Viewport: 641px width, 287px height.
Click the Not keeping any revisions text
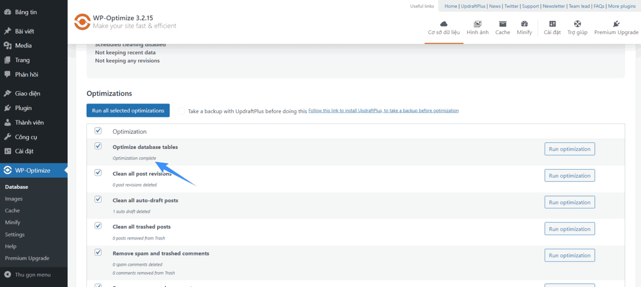pos(127,61)
